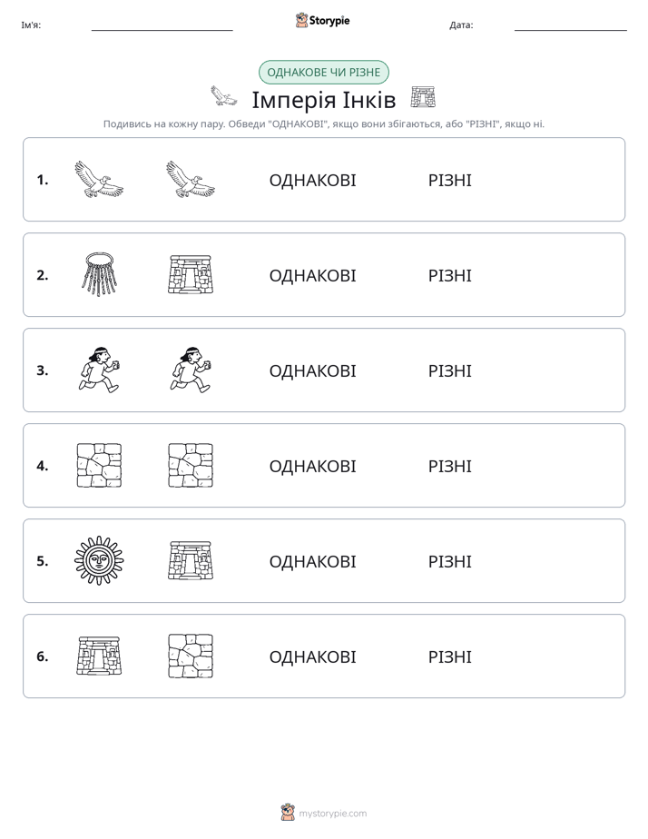Click the condor icon beside the title
Screen dimensions: 648x839
[223, 96]
